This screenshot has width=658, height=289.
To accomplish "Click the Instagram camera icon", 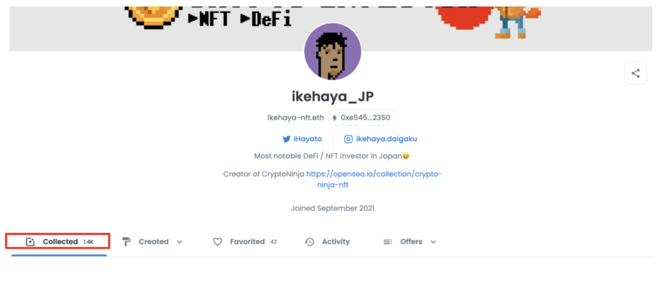I will click(x=348, y=139).
